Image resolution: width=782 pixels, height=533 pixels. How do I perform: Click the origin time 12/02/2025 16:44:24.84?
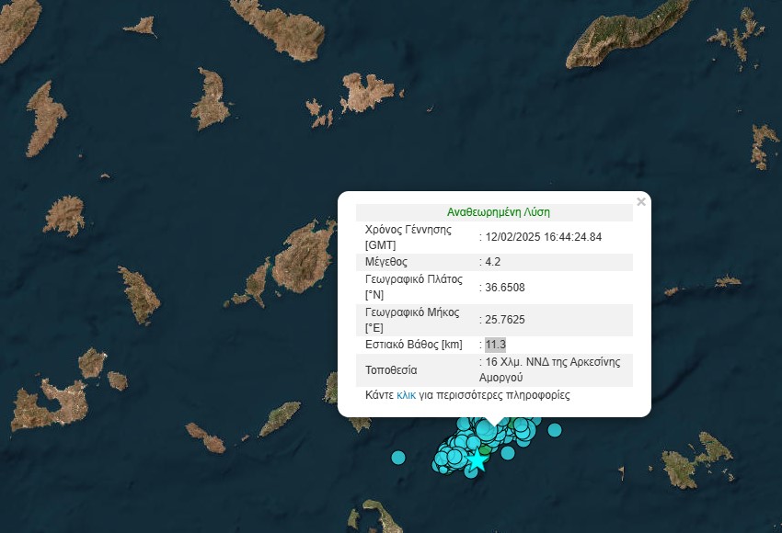(x=543, y=236)
